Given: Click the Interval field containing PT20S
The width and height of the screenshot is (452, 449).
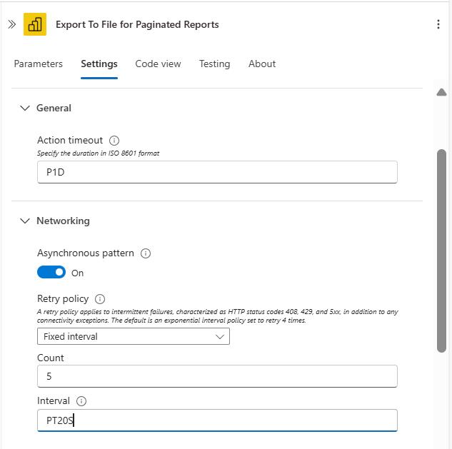Looking at the screenshot, I should [x=217, y=420].
